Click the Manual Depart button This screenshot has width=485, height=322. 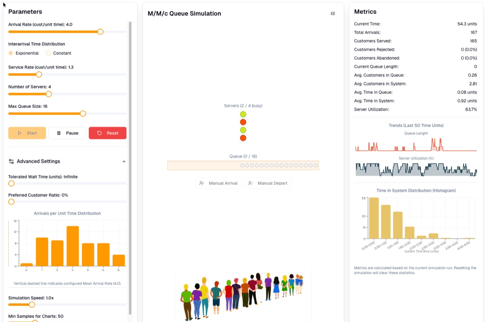coord(268,183)
